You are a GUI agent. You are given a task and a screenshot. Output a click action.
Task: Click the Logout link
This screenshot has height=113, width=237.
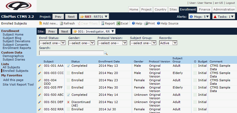[230, 3]
